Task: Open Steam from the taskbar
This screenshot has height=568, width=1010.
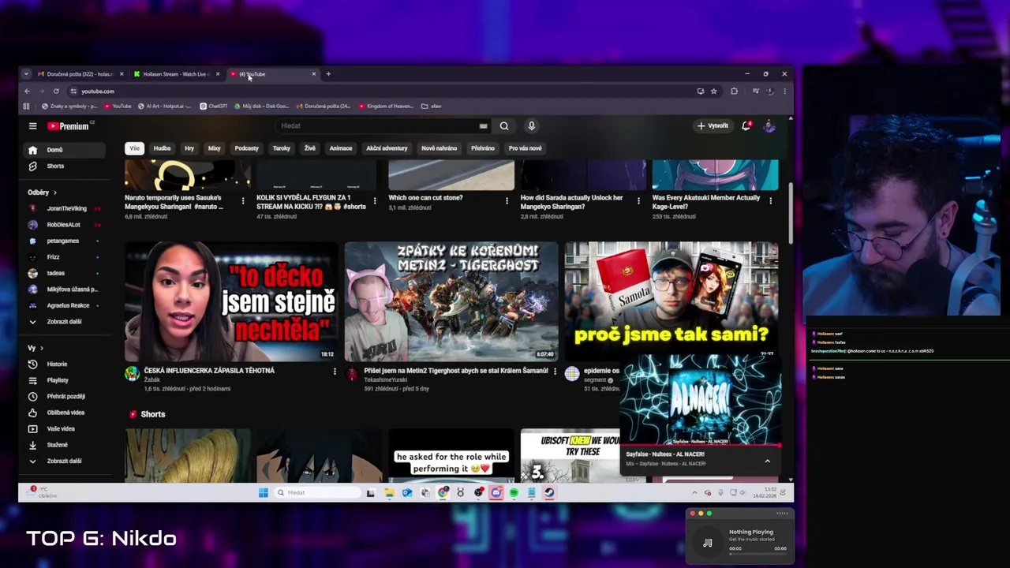Action: [x=549, y=493]
